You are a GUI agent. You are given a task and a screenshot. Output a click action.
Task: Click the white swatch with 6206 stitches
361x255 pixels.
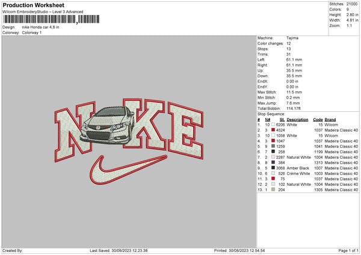pos(273,124)
